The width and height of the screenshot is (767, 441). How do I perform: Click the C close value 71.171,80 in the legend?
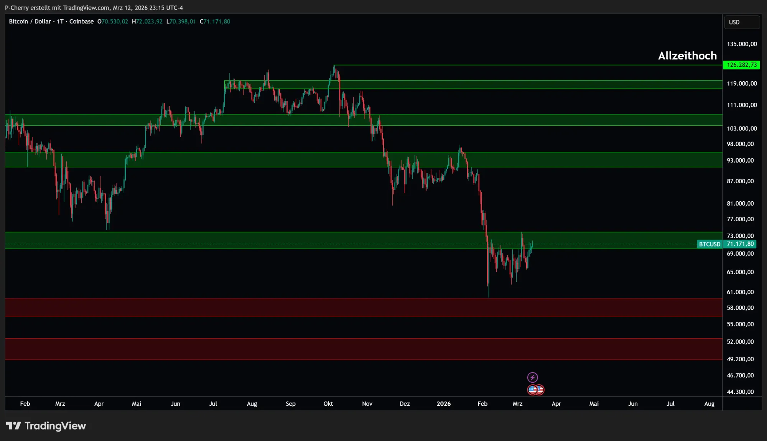click(x=215, y=21)
